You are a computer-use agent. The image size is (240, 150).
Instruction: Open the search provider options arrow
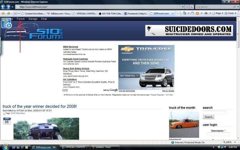click(238, 7)
